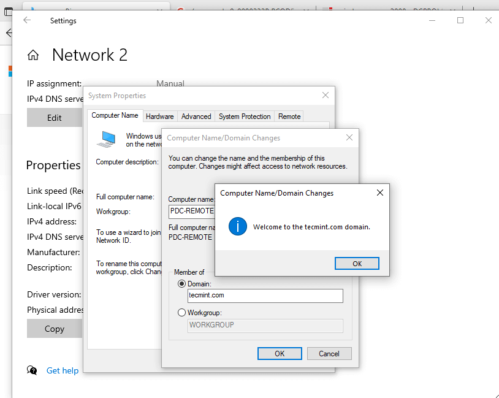Click the Computer name field showing PDC-REMOTE
The height and width of the screenshot is (398, 499).
192,212
